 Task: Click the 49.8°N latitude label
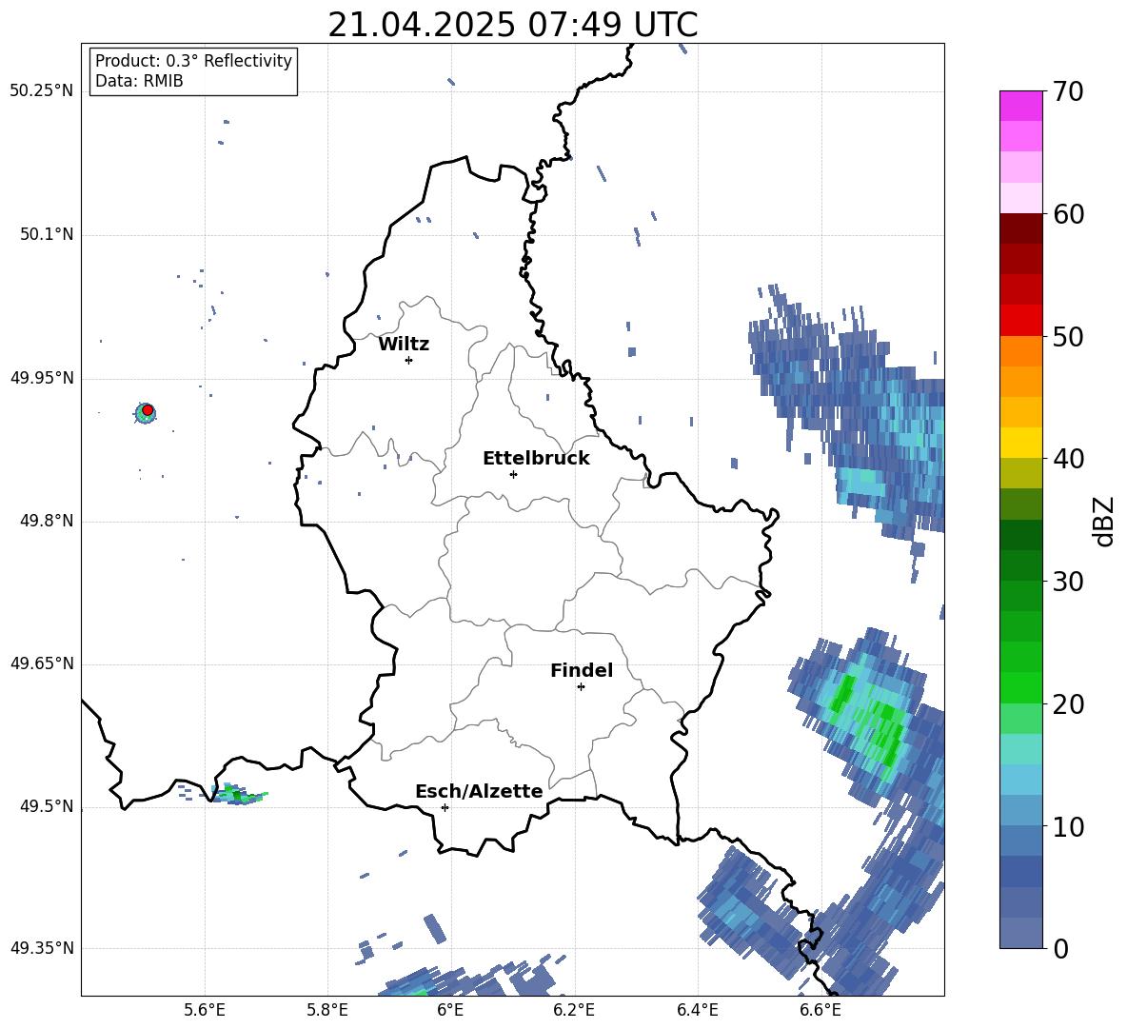click(47, 521)
